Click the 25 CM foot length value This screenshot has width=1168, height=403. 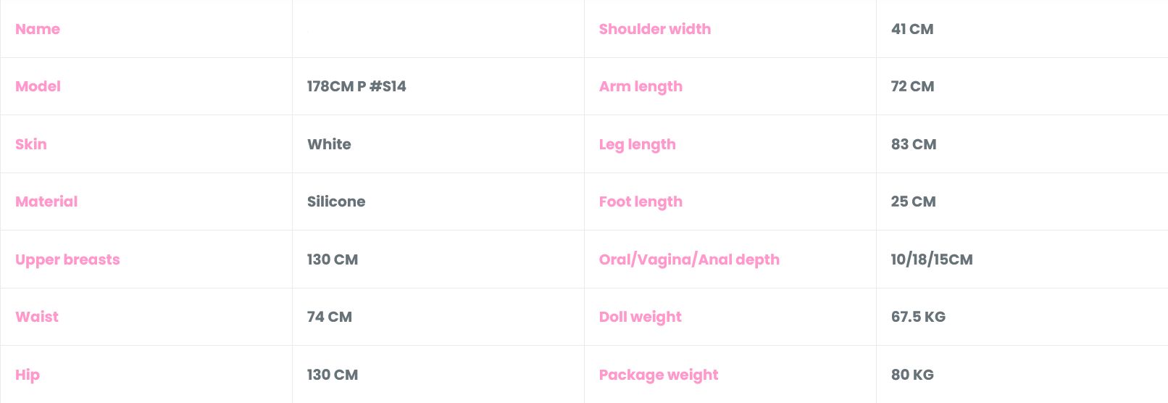click(913, 201)
